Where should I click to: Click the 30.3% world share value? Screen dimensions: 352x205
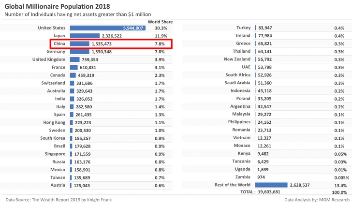point(161,28)
